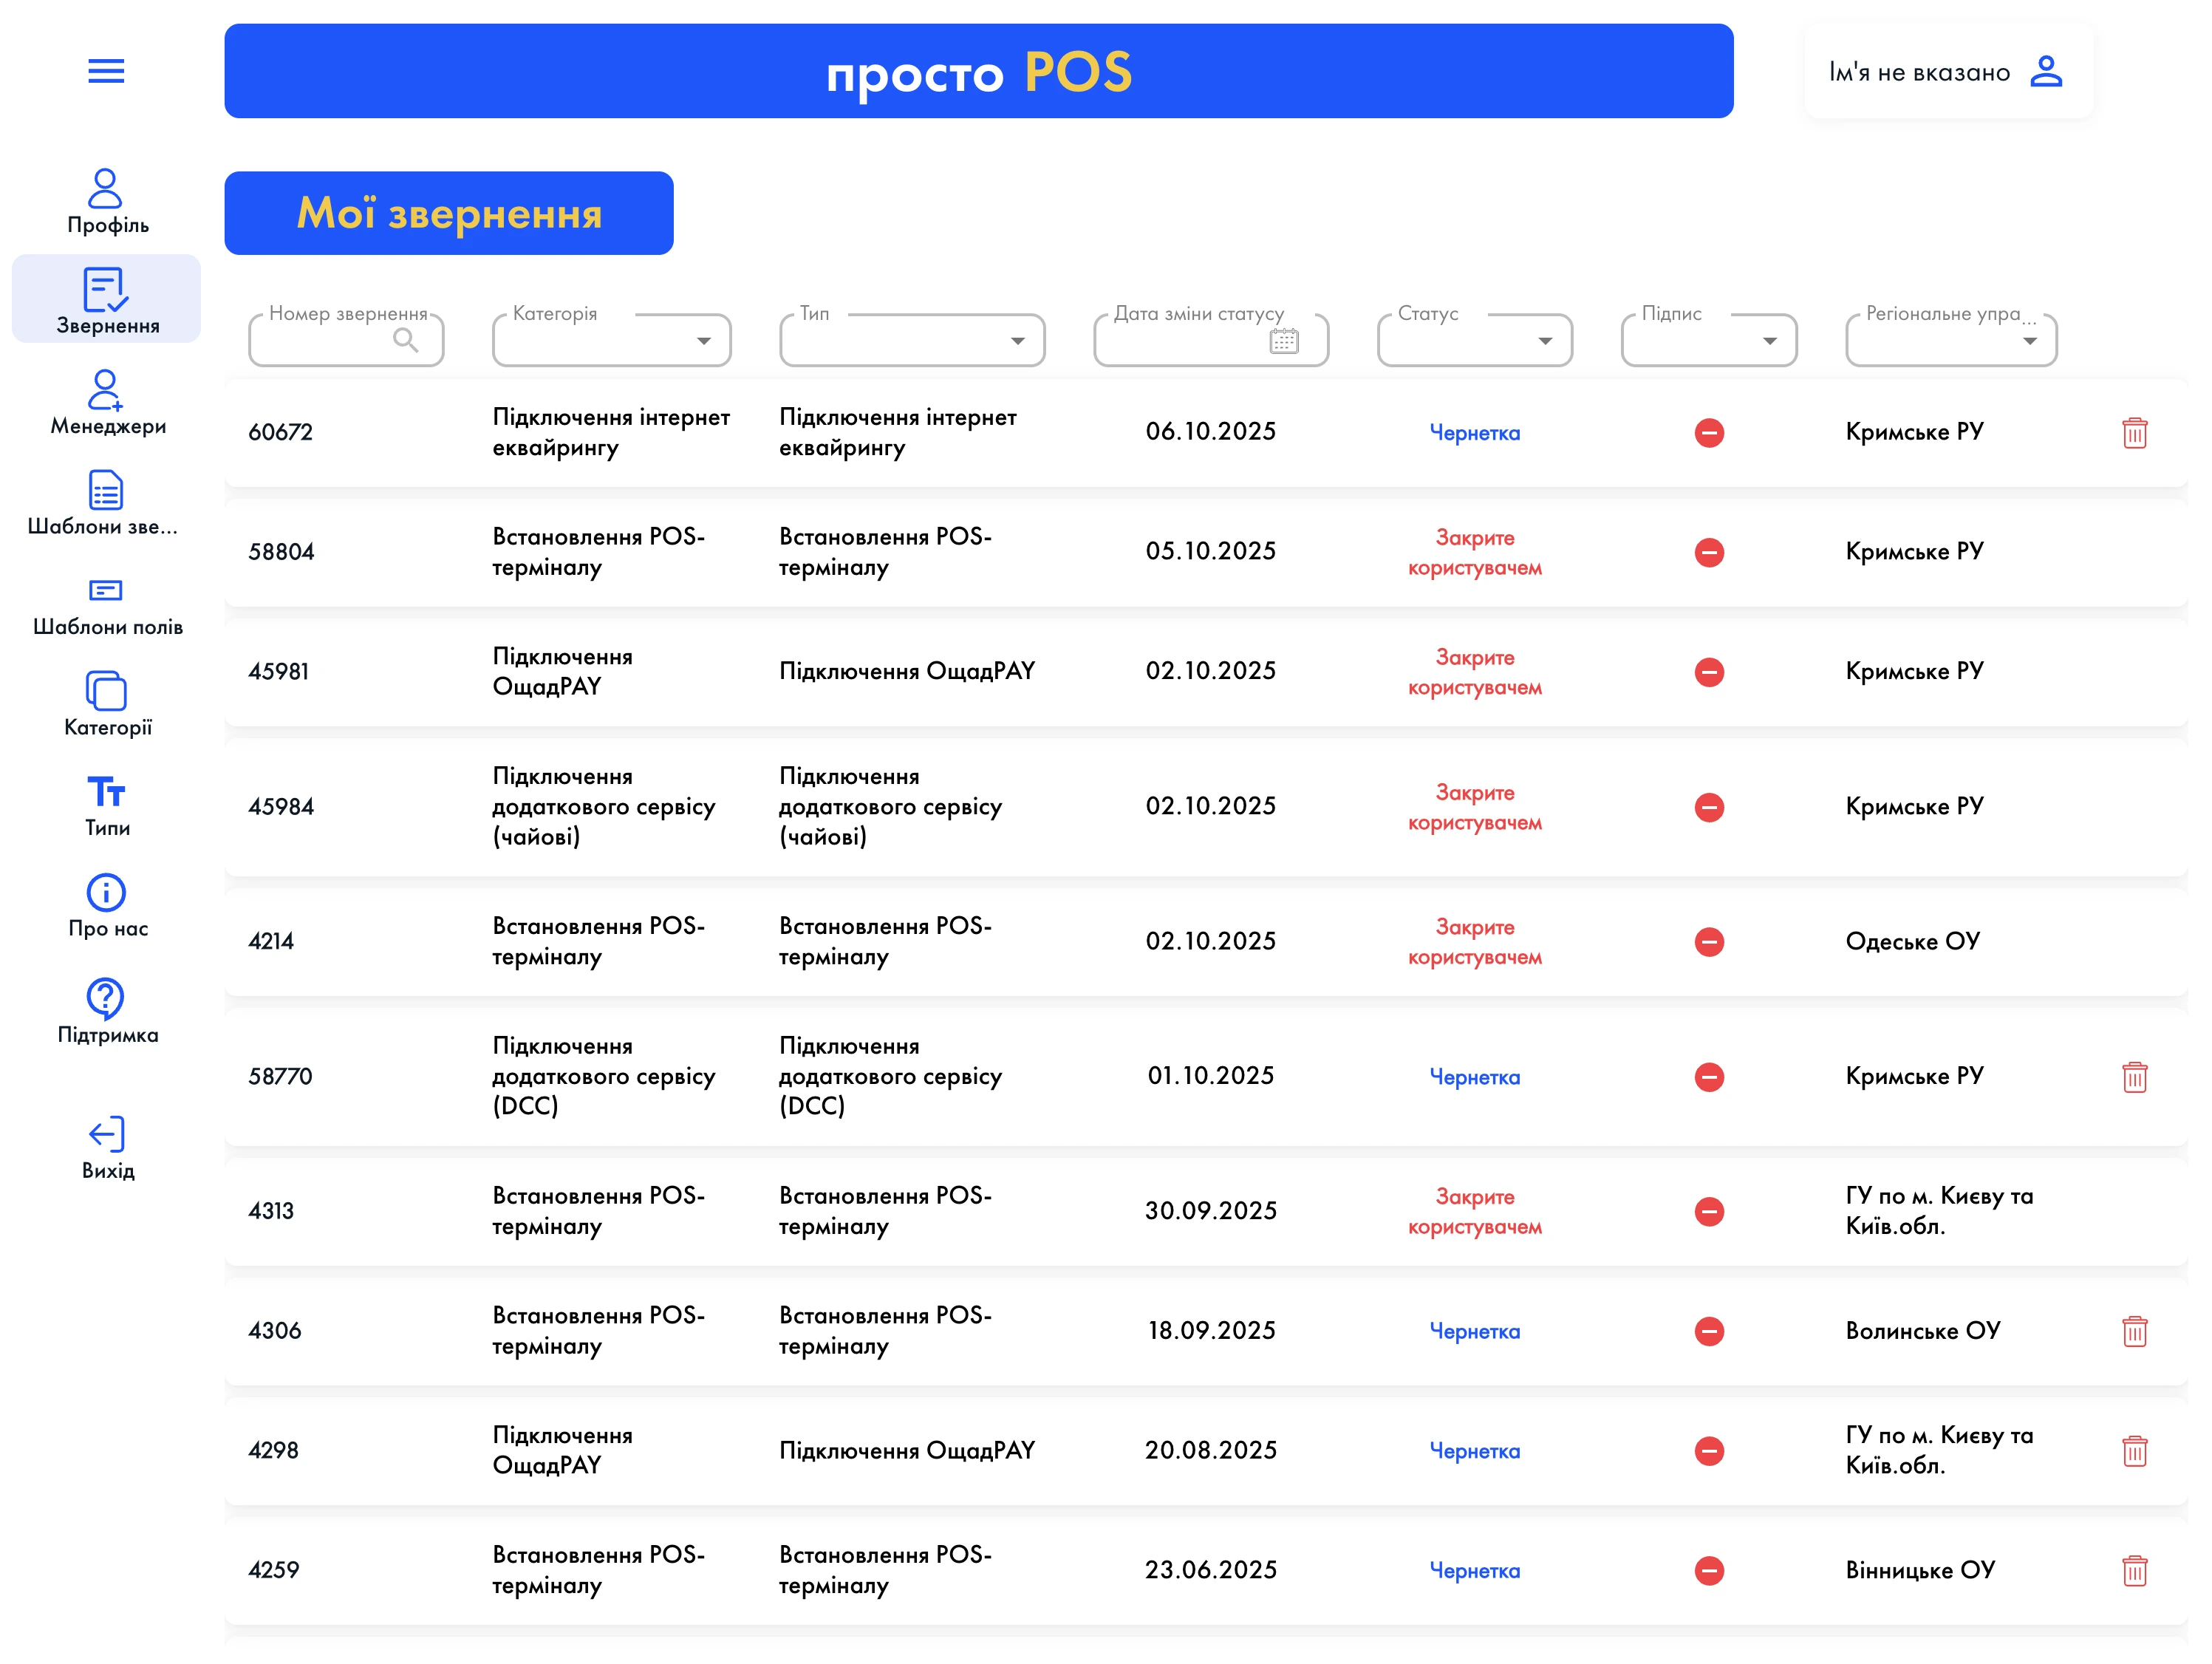The height and width of the screenshot is (1664, 2212).
Task: Expand the Категорія filter dropdown
Action: [x=703, y=341]
